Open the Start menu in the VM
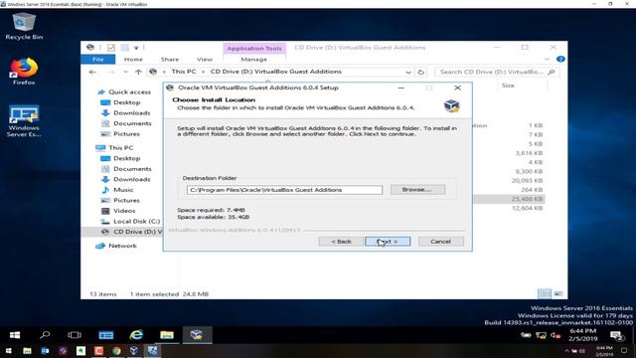The image size is (636, 358). tap(15, 335)
